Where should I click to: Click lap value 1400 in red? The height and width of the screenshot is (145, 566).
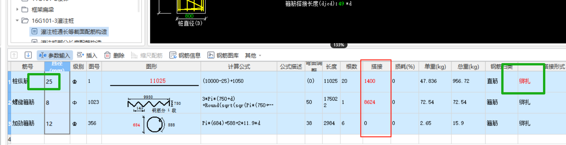[369, 81]
